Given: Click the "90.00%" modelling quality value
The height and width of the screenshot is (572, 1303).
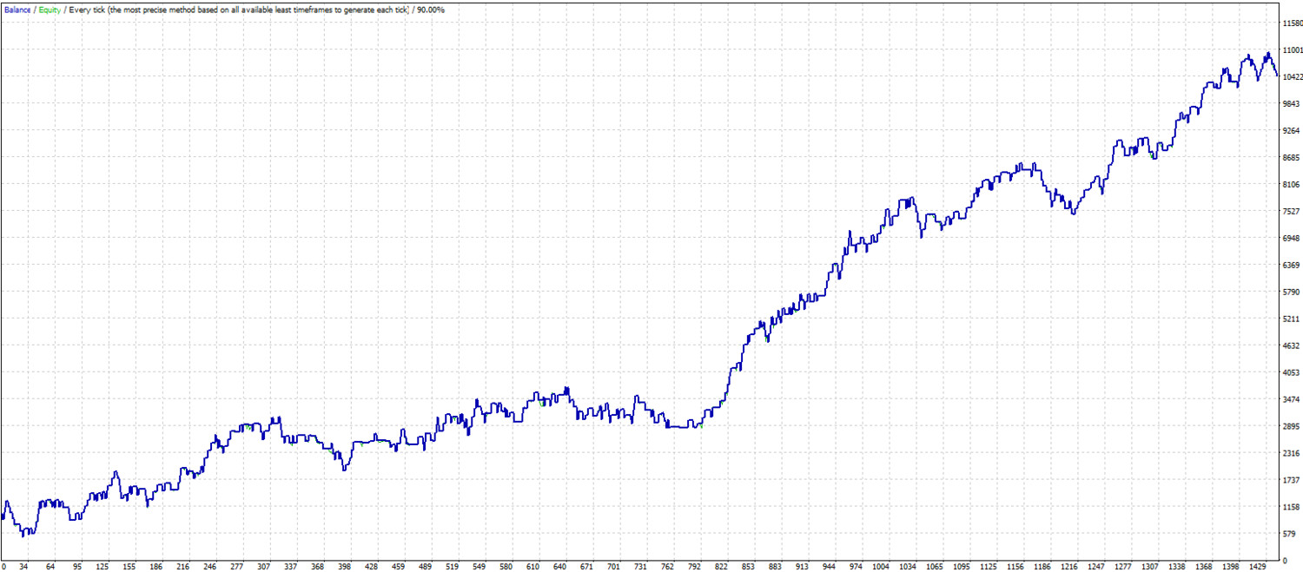Looking at the screenshot, I should coord(431,10).
